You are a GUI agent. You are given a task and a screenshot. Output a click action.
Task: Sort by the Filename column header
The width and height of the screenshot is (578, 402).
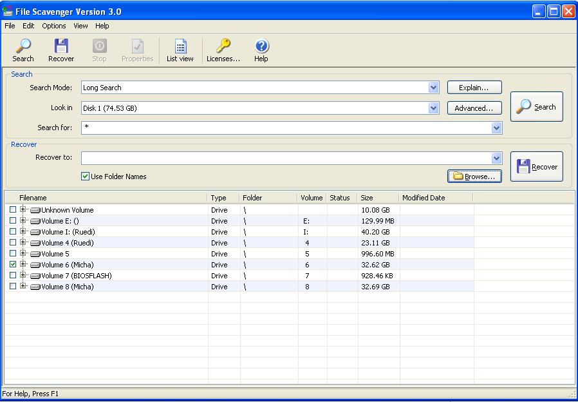tap(106, 198)
